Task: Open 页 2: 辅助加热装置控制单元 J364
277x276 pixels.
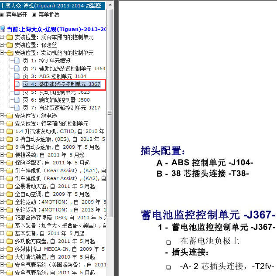Action: (x=64, y=68)
